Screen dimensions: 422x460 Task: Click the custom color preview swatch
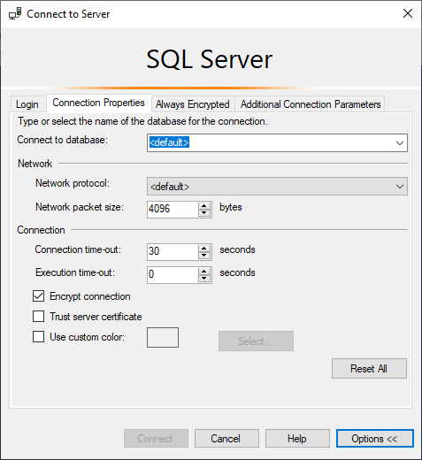point(163,337)
